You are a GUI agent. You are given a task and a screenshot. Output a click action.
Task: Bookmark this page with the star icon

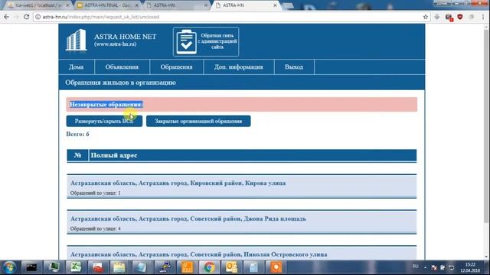click(x=426, y=17)
